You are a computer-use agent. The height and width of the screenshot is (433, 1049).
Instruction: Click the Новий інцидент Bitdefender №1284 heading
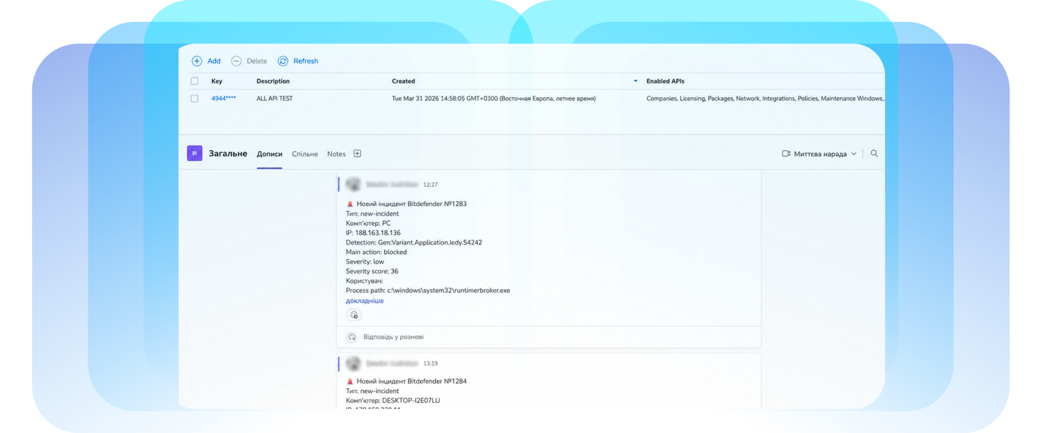[411, 381]
